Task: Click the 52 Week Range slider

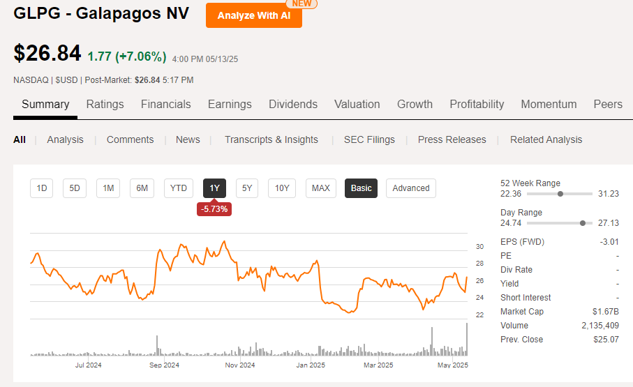Action: pos(560,194)
